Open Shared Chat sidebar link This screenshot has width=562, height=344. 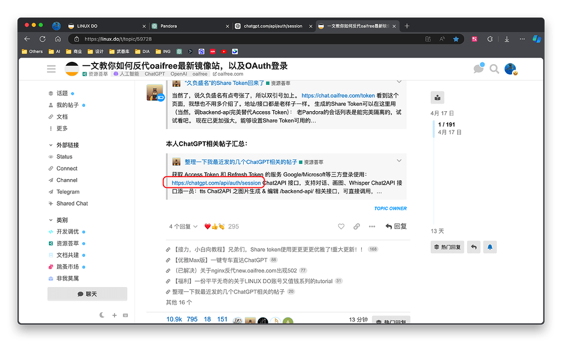(x=72, y=203)
